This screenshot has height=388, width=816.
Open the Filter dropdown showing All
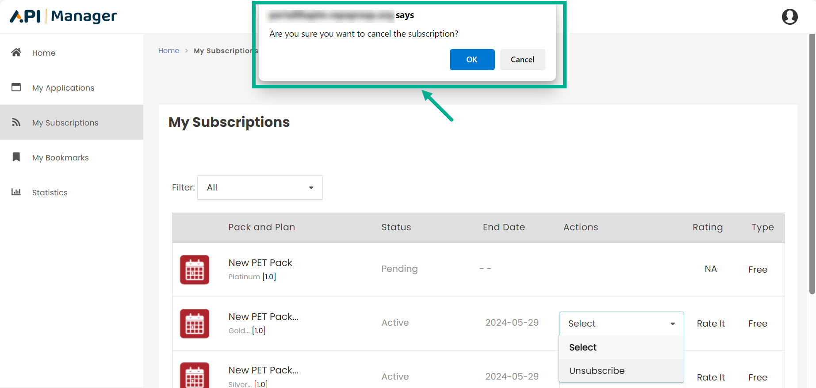coord(260,187)
